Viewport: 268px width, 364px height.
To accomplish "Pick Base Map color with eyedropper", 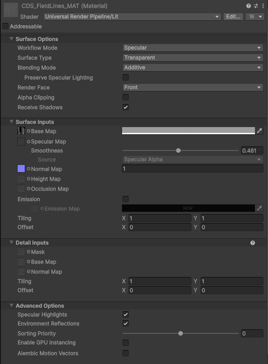I will tap(259, 131).
